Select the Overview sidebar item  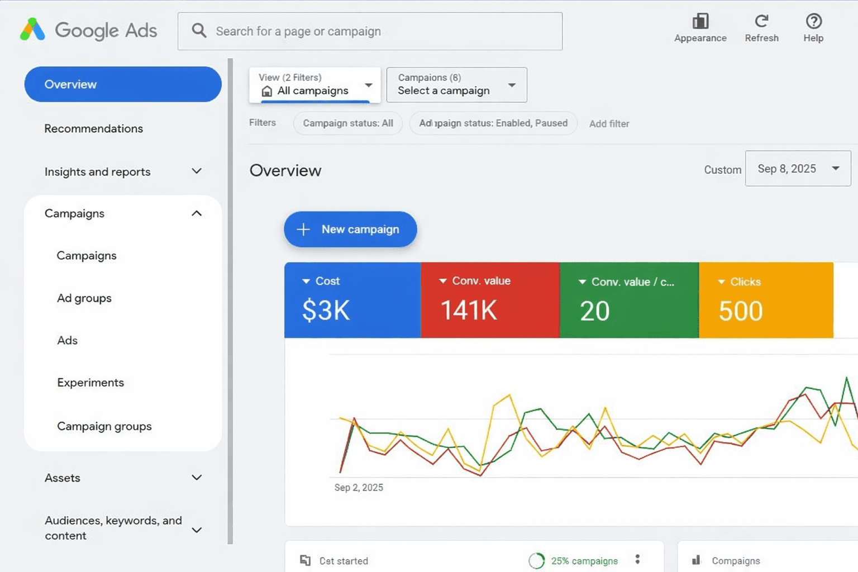coord(123,84)
